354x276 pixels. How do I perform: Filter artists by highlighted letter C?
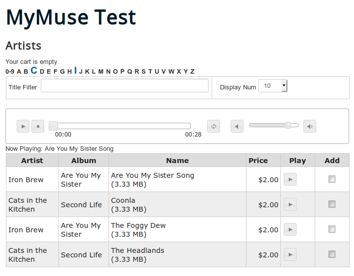pyautogui.click(x=34, y=70)
